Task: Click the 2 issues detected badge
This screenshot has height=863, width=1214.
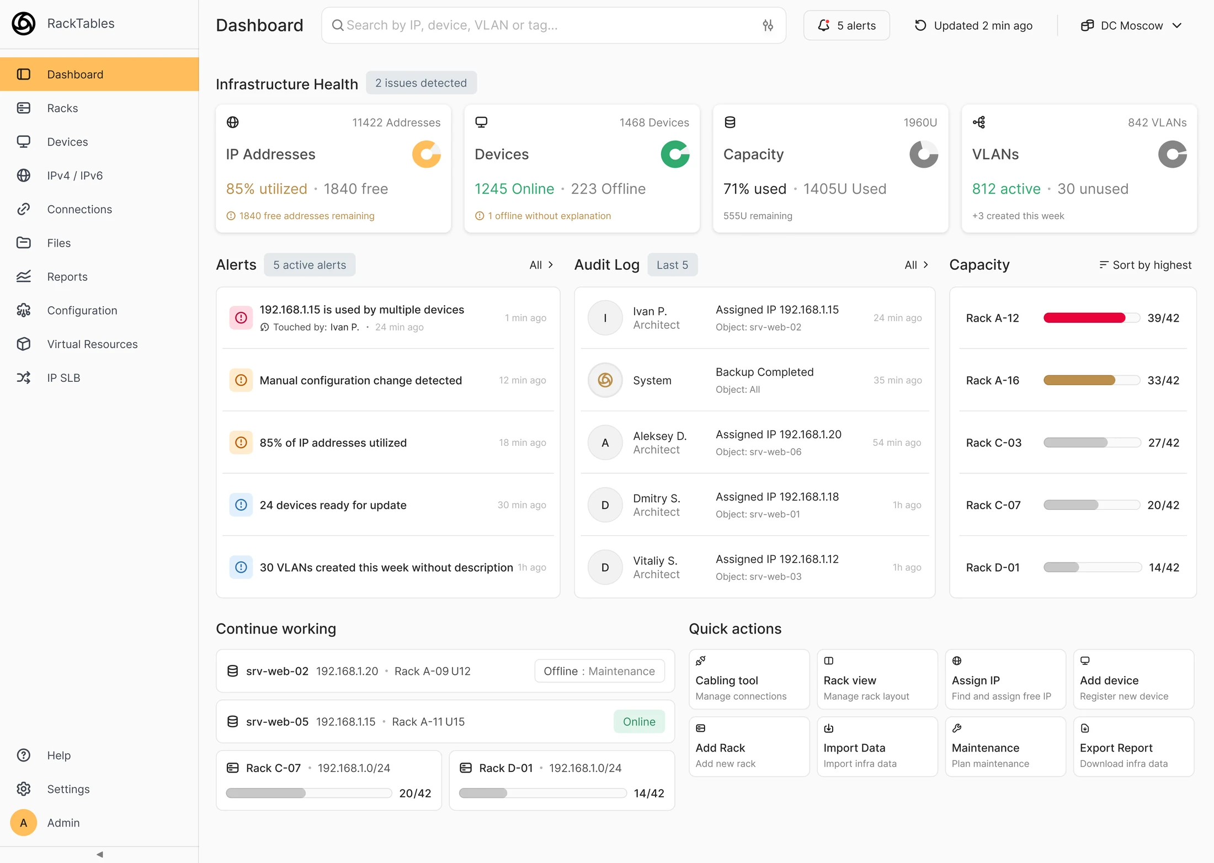Action: click(x=421, y=83)
